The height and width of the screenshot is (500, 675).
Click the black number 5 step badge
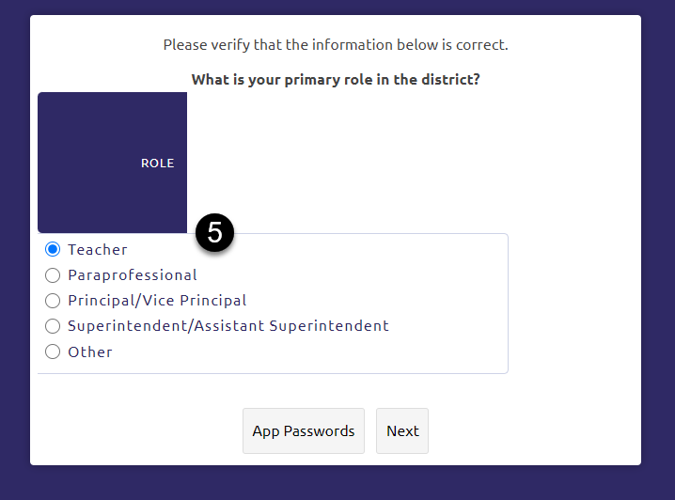215,232
